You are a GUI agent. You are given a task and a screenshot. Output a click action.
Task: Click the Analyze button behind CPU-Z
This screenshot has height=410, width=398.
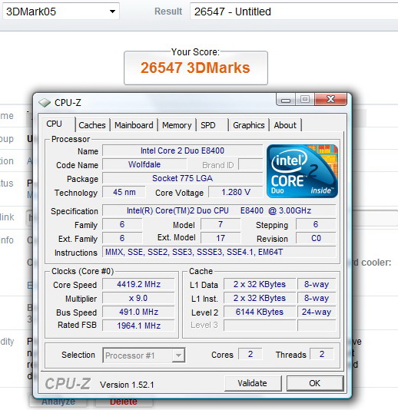58,402
